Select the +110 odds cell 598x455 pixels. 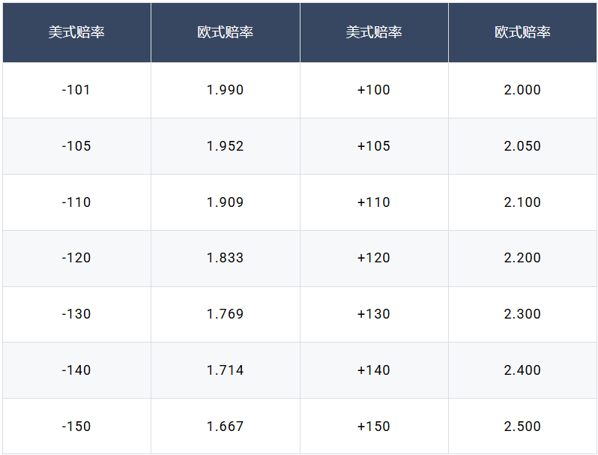pyautogui.click(x=374, y=202)
